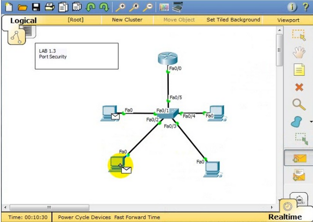This screenshot has width=313, height=222.
Task: Redo using the right green arrow
Action: click(104, 7)
